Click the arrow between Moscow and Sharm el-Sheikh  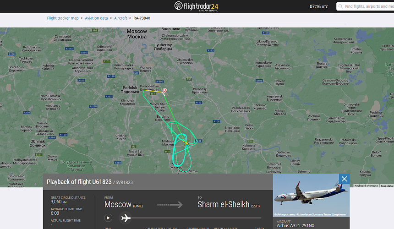pyautogui.click(x=170, y=205)
